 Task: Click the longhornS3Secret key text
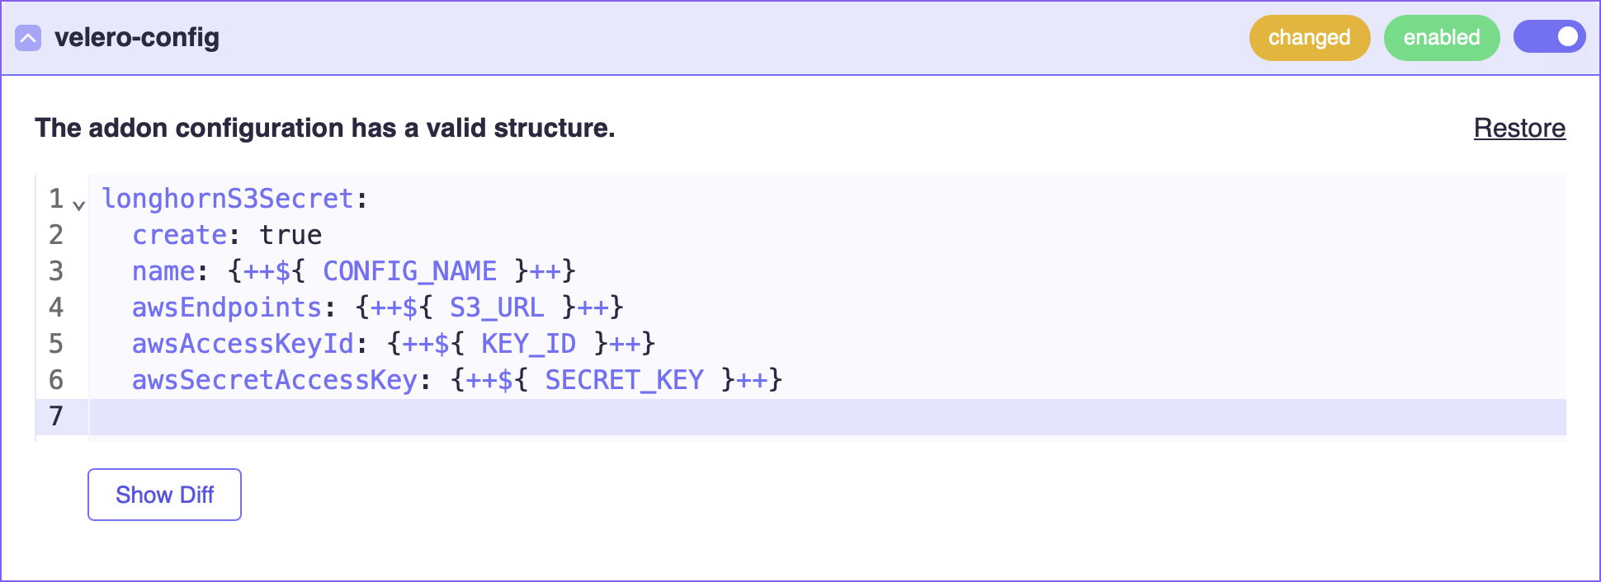[x=227, y=199]
